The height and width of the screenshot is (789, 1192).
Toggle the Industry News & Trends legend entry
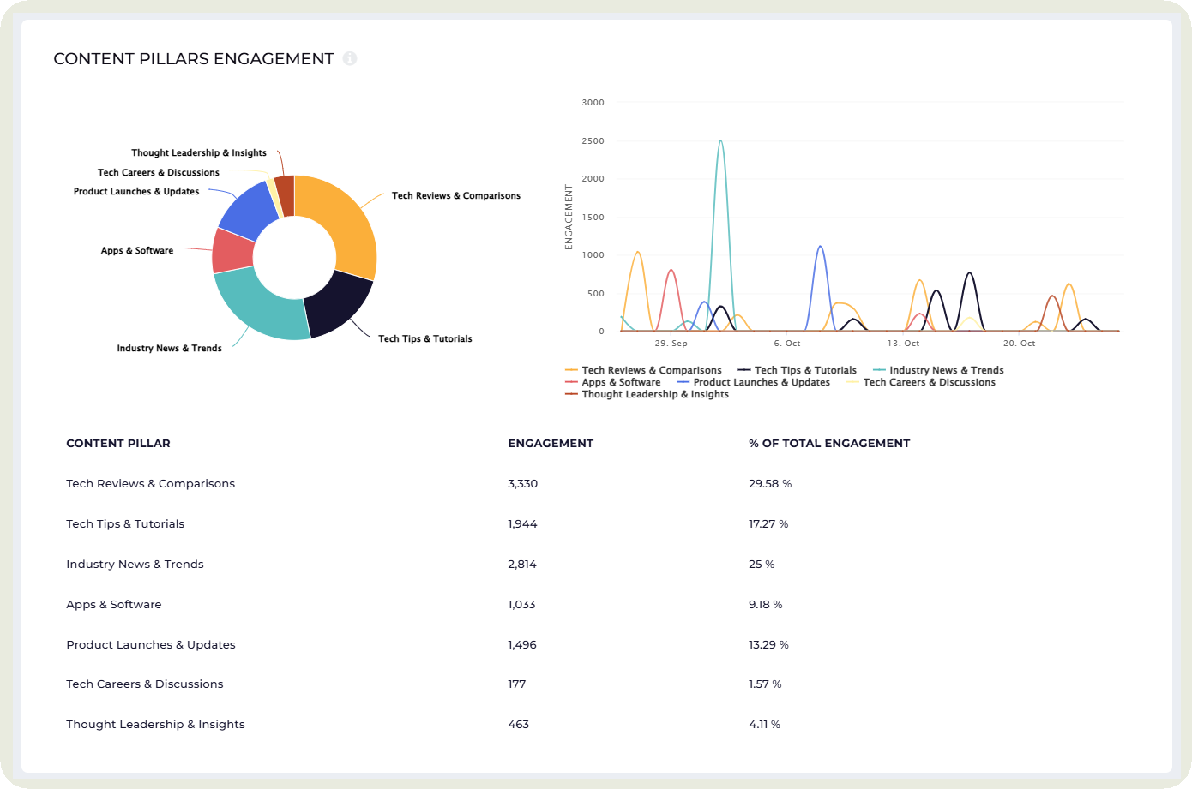tap(938, 370)
